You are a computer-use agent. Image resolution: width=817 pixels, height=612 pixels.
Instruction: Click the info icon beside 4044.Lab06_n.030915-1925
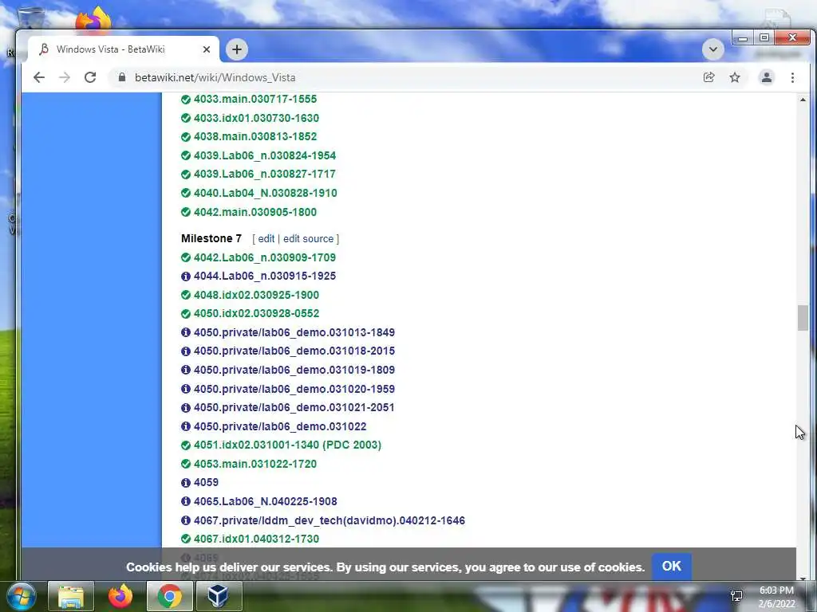point(185,277)
